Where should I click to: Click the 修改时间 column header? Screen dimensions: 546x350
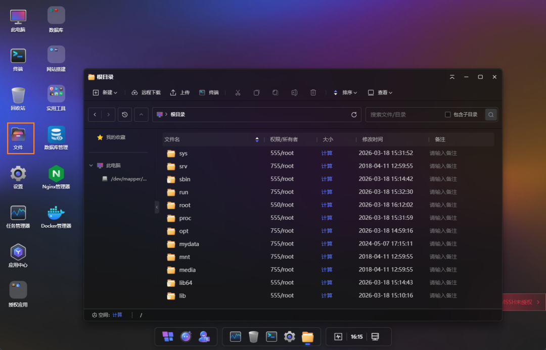(x=372, y=139)
